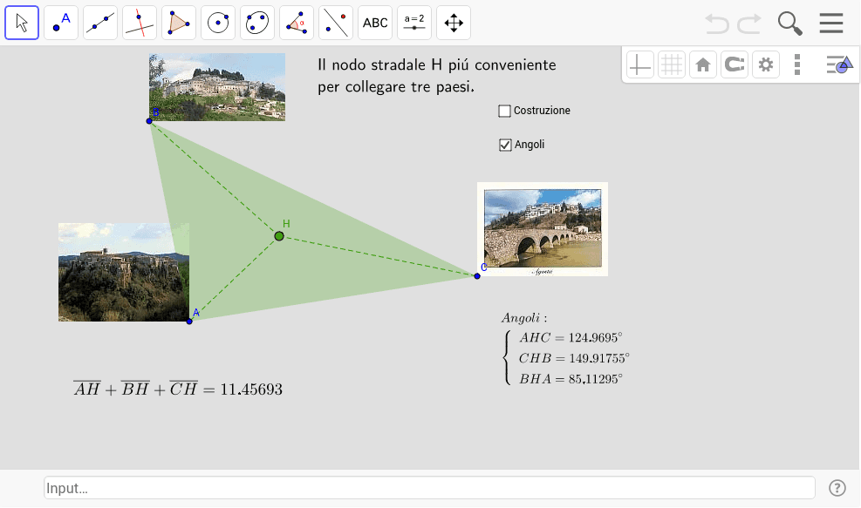Check the Costruzione checkbox
This screenshot has width=861, height=508.
(x=504, y=111)
